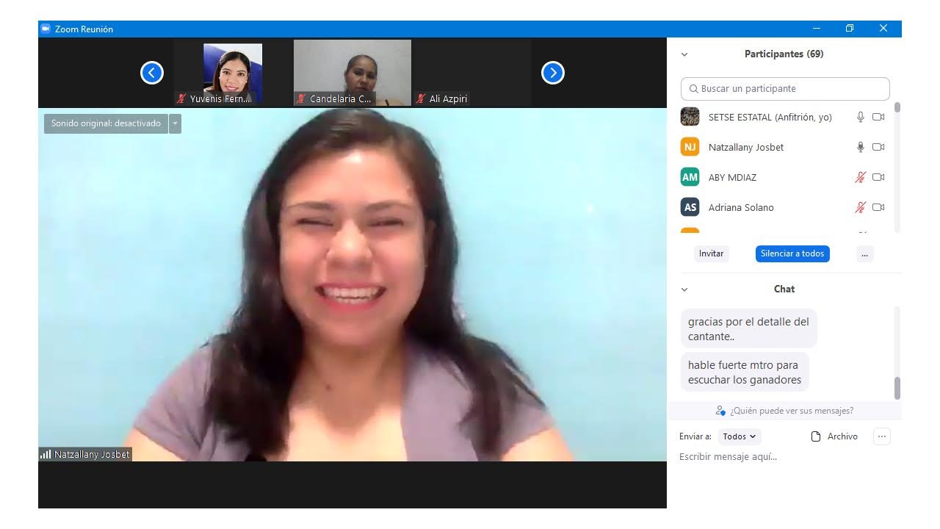940x529 pixels.
Task: Click chat message 'gracias por el detalle del cantante'
Action: 749,328
